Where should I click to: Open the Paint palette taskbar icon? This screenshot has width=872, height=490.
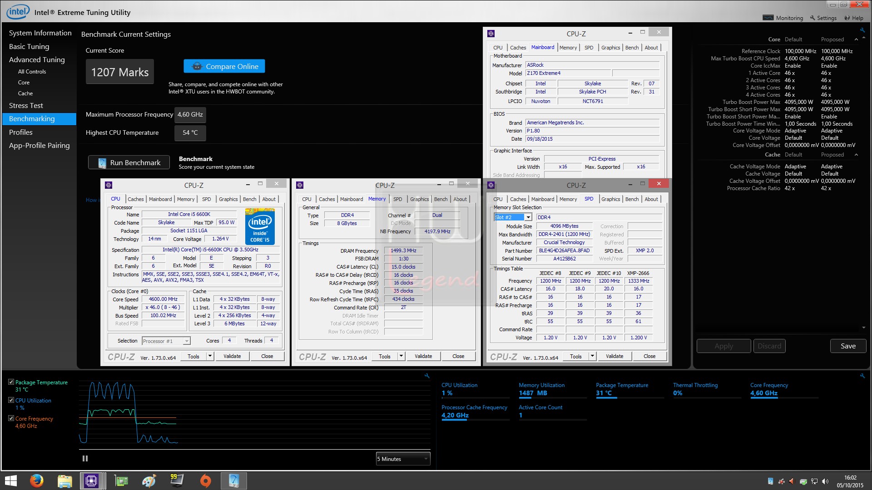tap(149, 481)
